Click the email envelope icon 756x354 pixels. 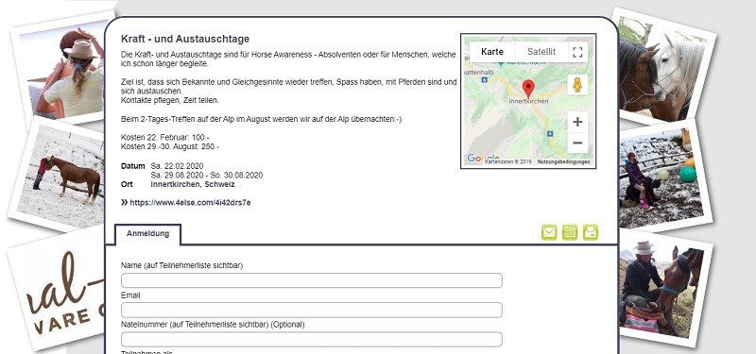tap(549, 232)
